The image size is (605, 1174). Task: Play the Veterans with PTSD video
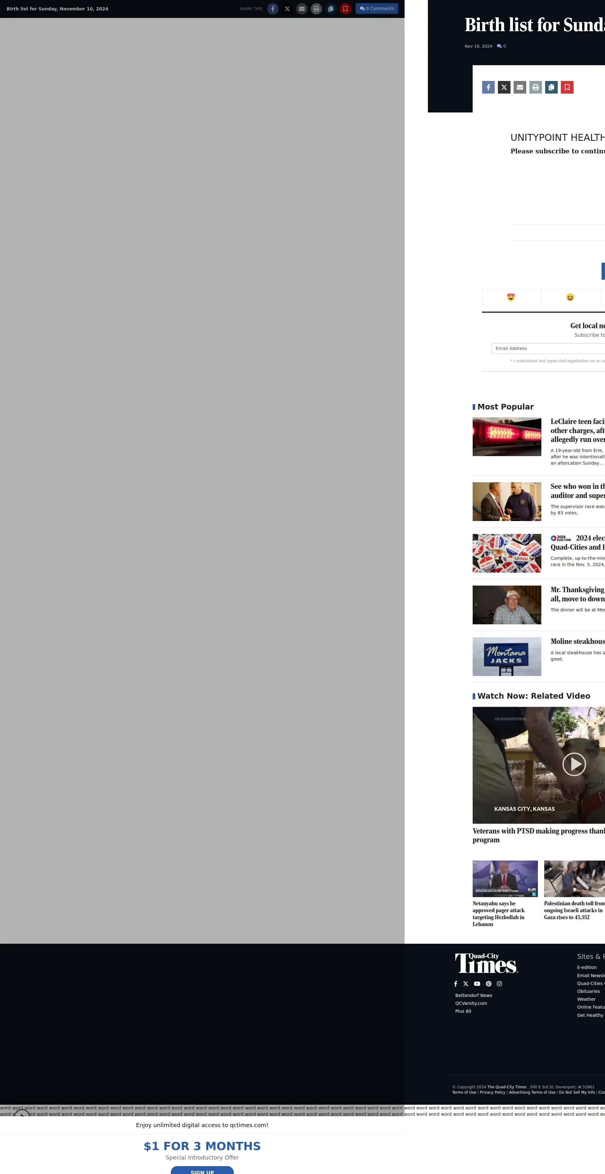[x=573, y=764]
